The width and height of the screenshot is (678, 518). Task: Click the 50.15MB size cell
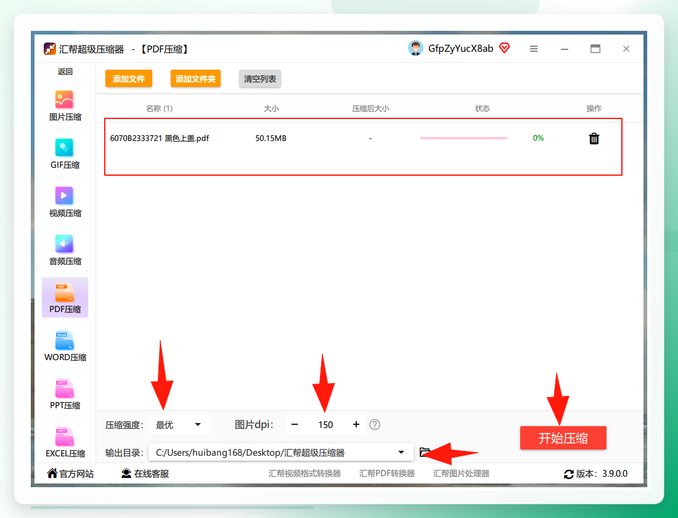(x=271, y=139)
